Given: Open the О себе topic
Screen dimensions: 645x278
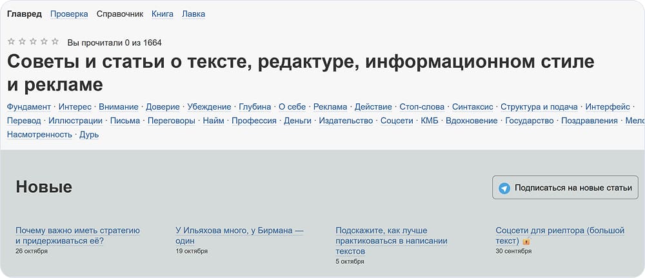Looking at the screenshot, I should [x=292, y=107].
